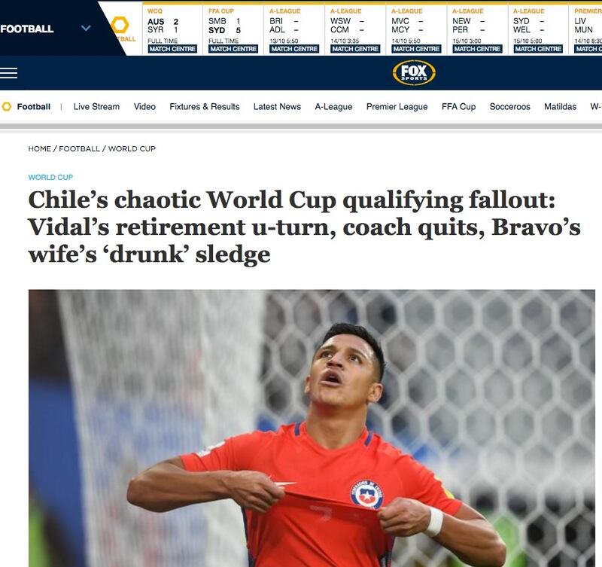
Task: Open the hamburger menu icon
Action: point(8,73)
